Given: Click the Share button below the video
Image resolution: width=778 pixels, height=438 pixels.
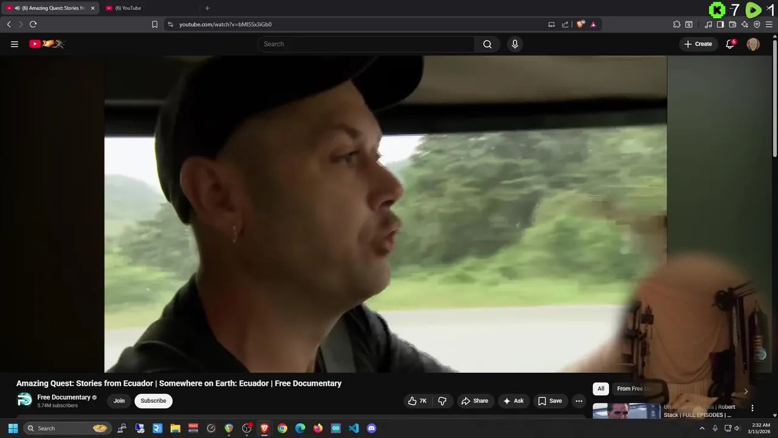Looking at the screenshot, I should (x=475, y=401).
